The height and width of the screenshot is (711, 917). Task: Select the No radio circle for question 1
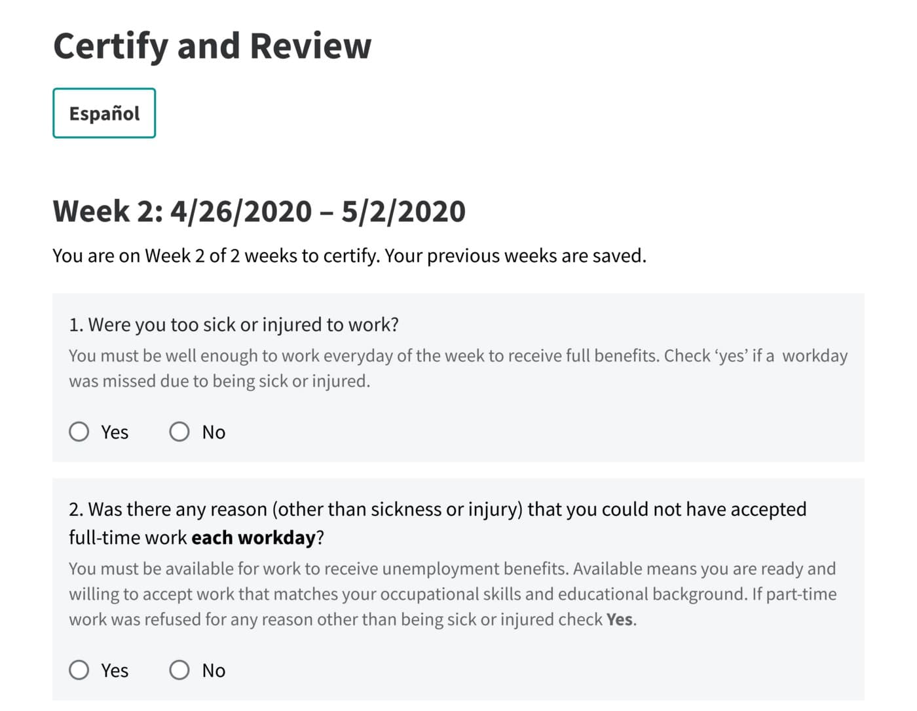[179, 432]
